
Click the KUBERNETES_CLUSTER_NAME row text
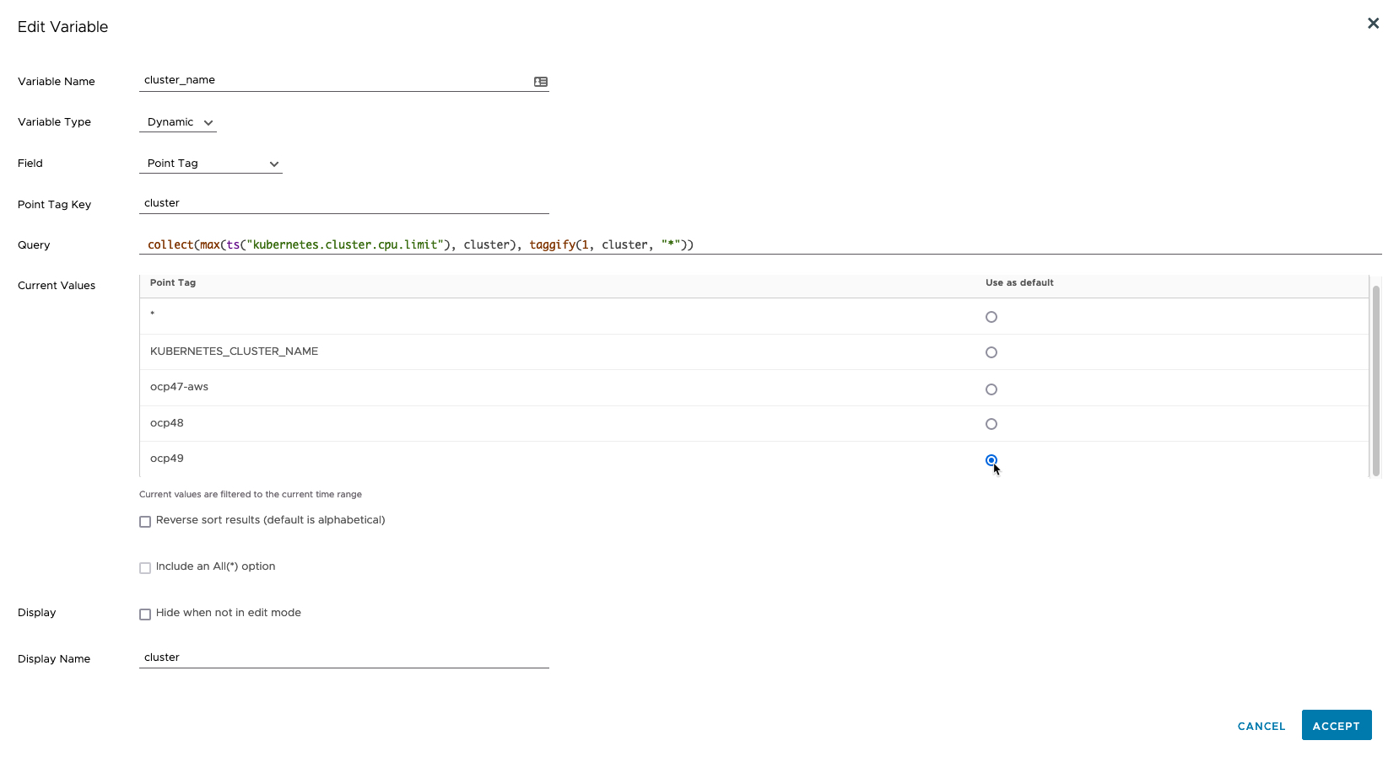click(x=235, y=351)
